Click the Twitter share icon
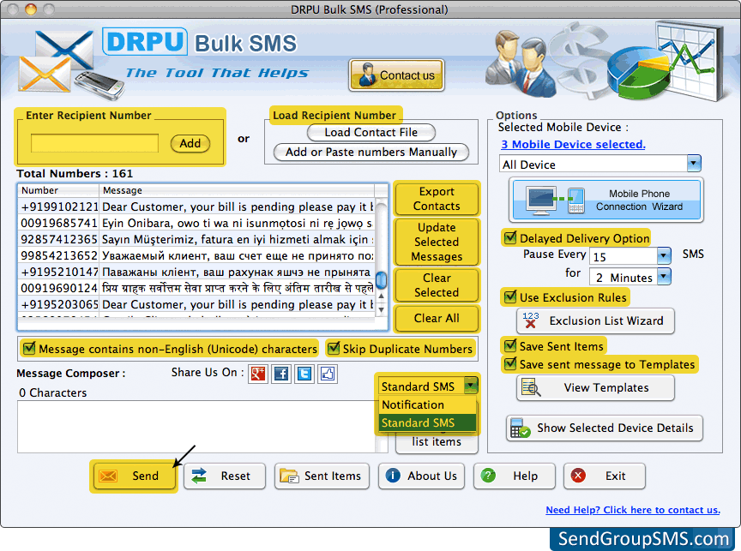The height and width of the screenshot is (551, 741). [x=304, y=374]
